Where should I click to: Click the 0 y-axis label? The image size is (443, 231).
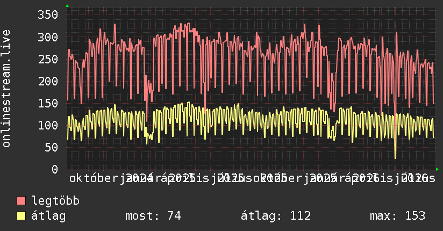click(55, 169)
